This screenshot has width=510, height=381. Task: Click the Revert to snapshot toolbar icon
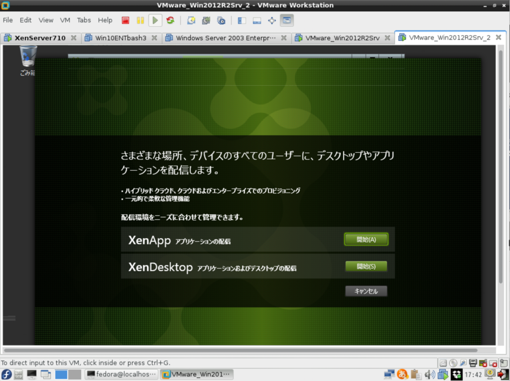[206, 20]
